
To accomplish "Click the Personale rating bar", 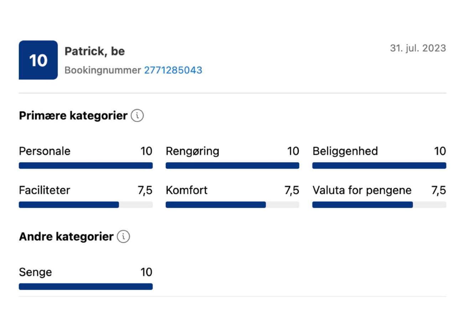I will point(85,165).
